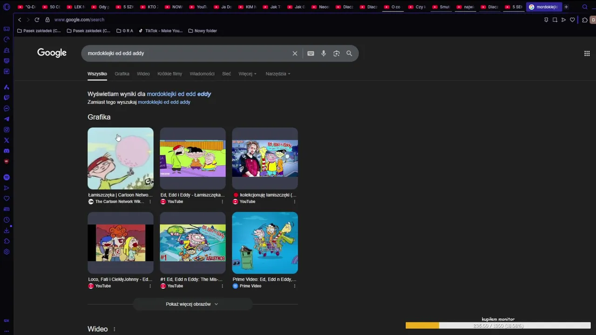Open the Krótkie filmy tab
Screen dimensions: 596x335
coord(169,74)
